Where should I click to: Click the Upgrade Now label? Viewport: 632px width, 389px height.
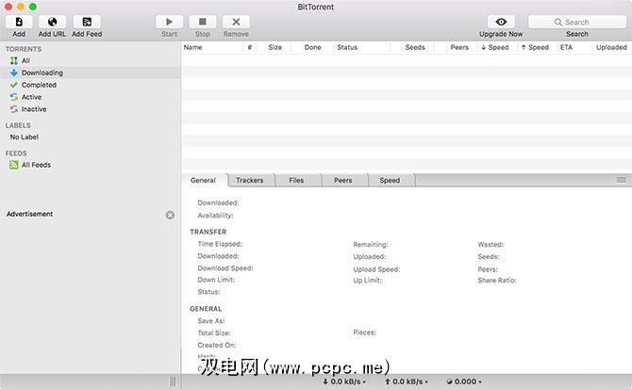pos(501,34)
